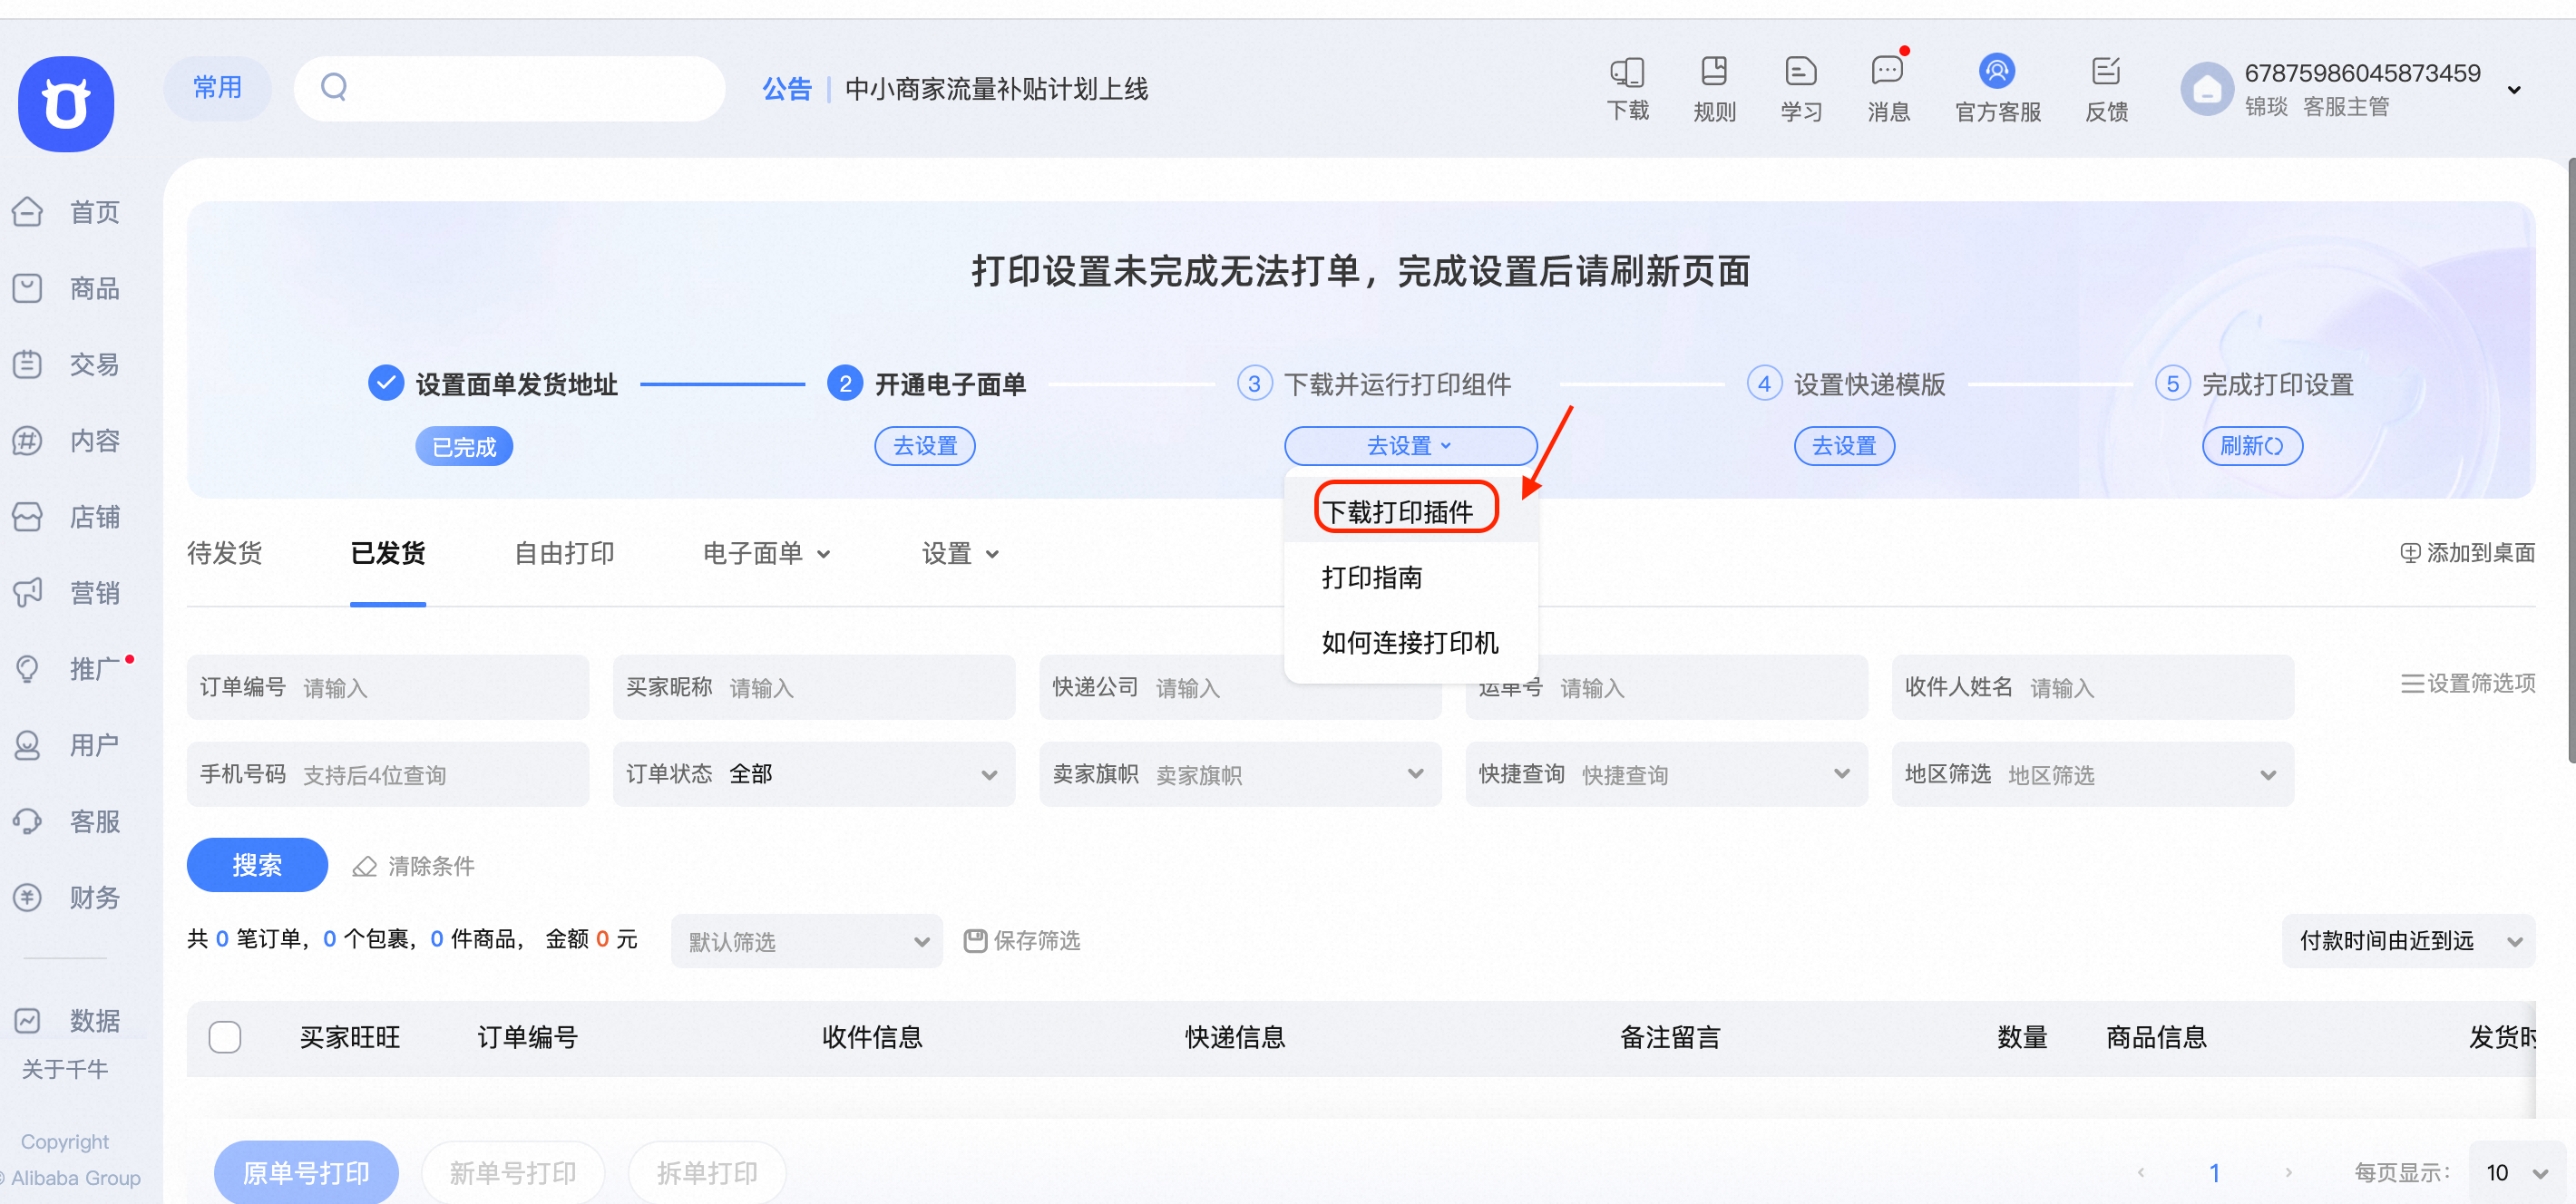
Task: Open 推广 in the sidebar
Action: pyautogui.click(x=66, y=668)
